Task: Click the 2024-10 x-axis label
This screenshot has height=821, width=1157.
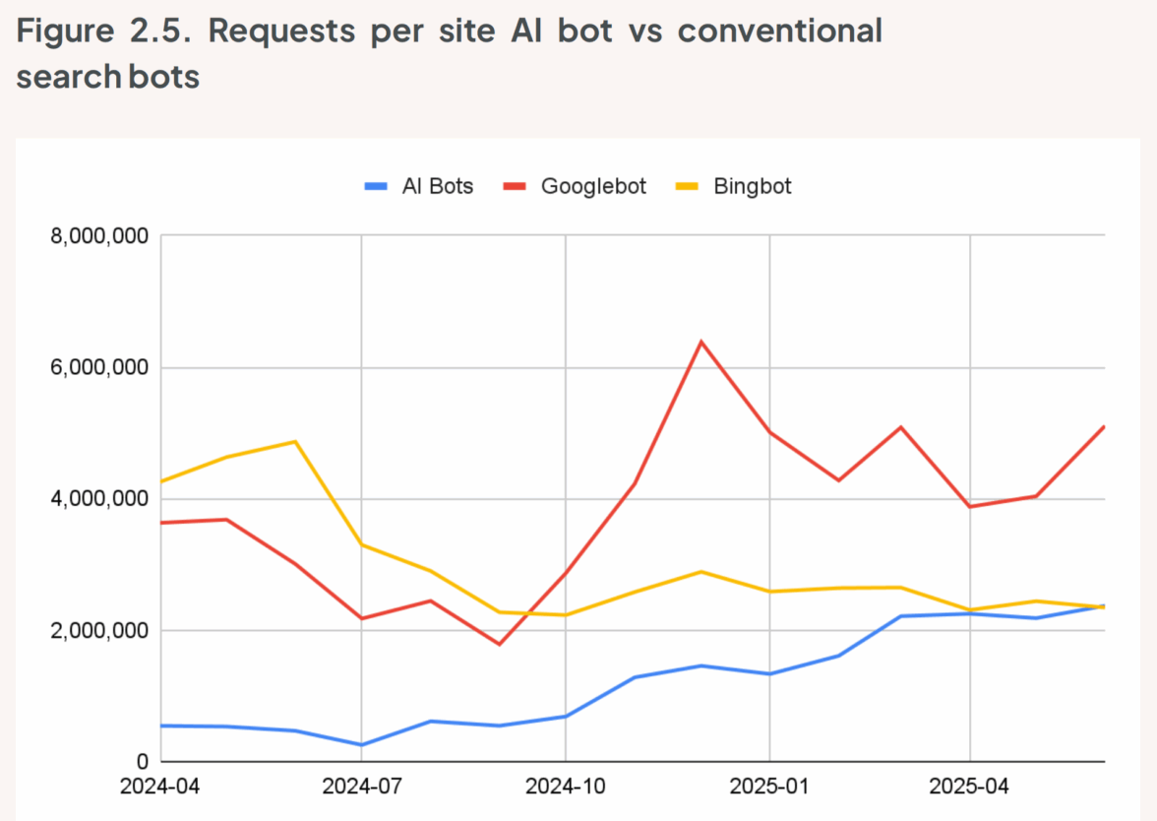Action: point(565,788)
